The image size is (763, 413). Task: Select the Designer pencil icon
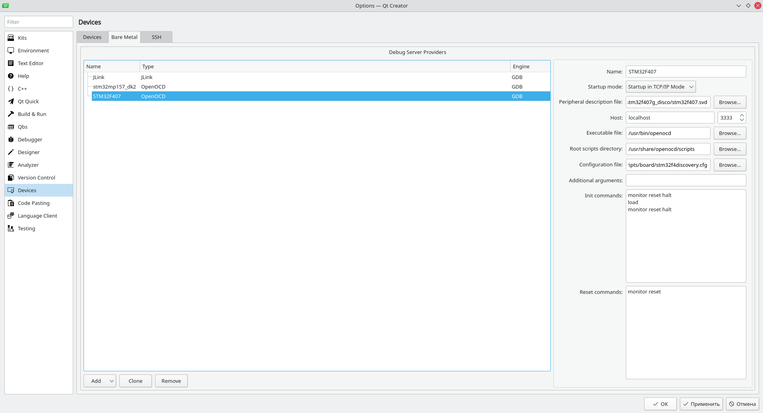[x=11, y=152]
